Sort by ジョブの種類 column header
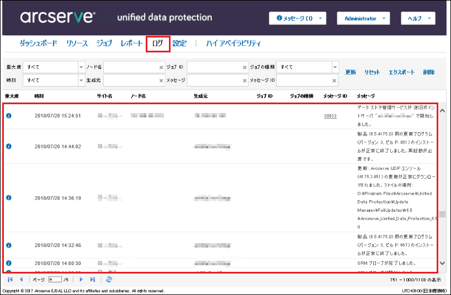Viewport: 451px width, 295px height. (301, 96)
